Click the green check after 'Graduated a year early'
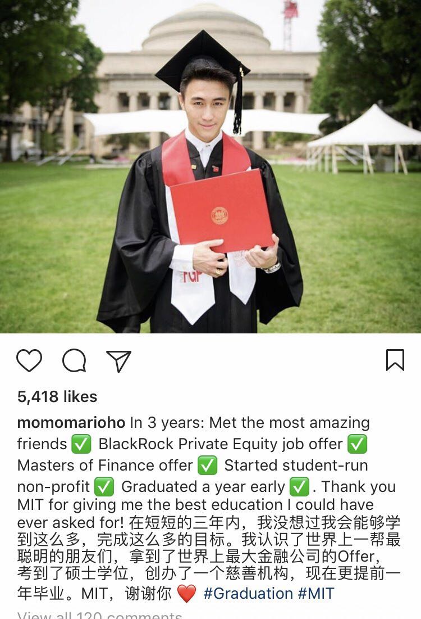Image resolution: width=421 pixels, height=619 pixels. [300, 487]
